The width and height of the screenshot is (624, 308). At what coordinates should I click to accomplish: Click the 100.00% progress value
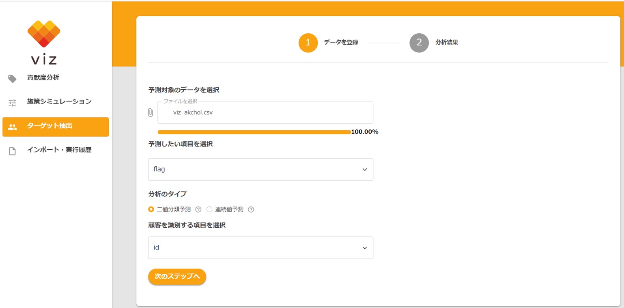coord(365,132)
